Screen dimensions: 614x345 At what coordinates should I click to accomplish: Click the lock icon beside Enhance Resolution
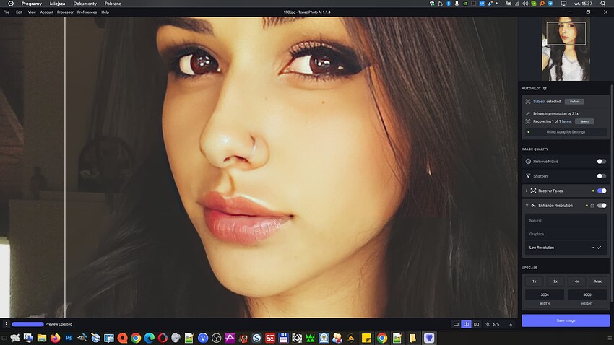coord(592,206)
